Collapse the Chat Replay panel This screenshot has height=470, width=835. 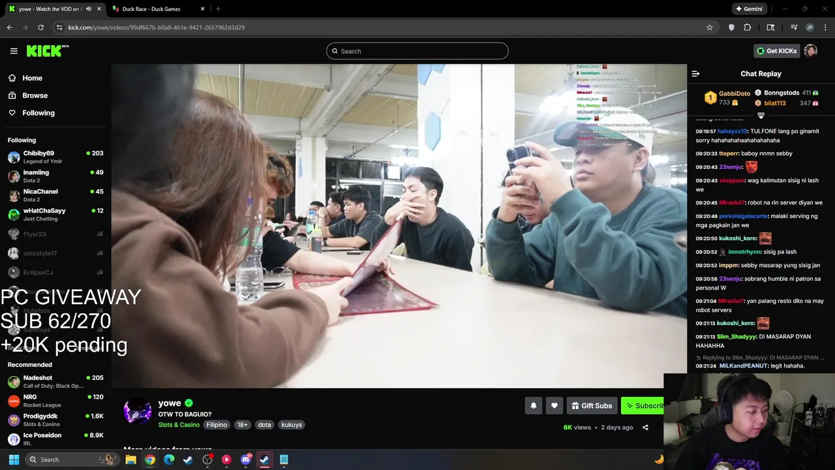click(695, 74)
